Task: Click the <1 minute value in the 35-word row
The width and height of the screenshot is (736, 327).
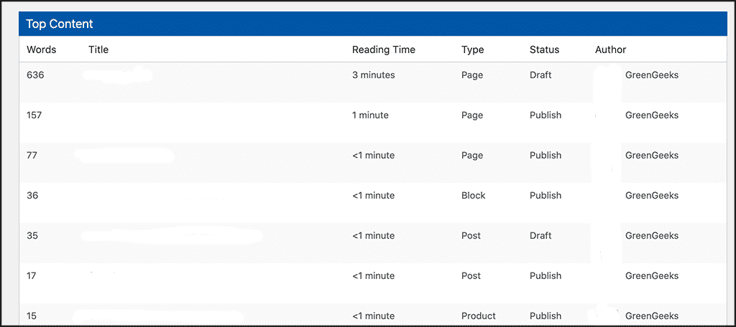Action: click(373, 236)
